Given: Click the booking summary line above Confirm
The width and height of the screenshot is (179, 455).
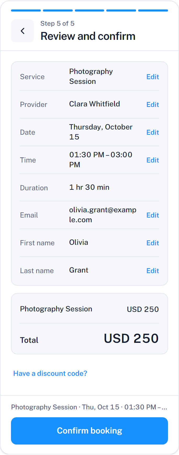Looking at the screenshot, I should 89,407.
